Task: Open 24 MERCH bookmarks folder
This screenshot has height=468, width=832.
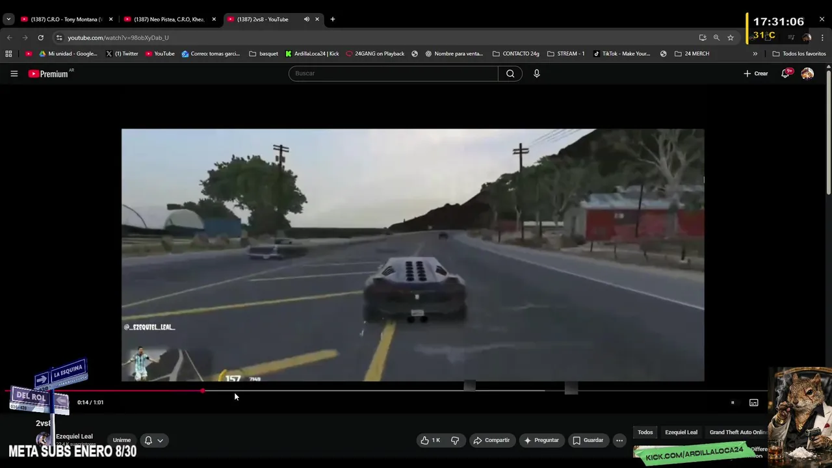Action: click(x=692, y=54)
